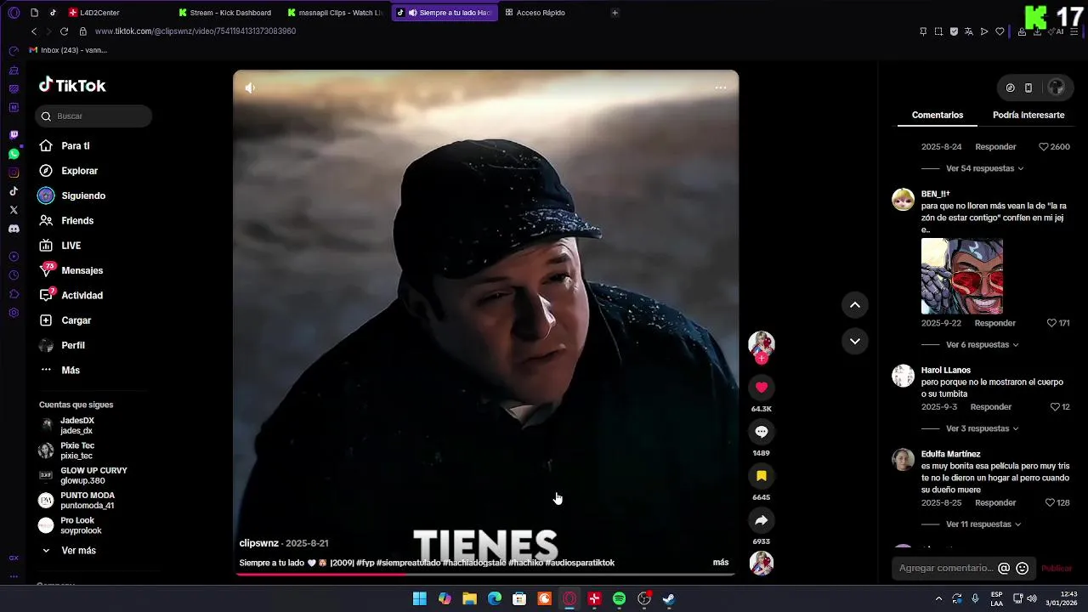1088x612 pixels.
Task: Open the Cargar upload page
Action: coord(65,320)
